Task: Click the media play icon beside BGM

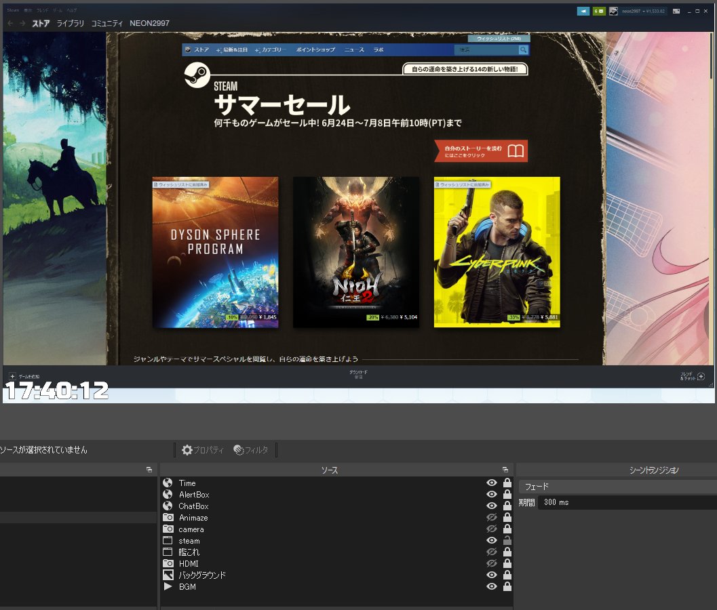Action: (168, 586)
